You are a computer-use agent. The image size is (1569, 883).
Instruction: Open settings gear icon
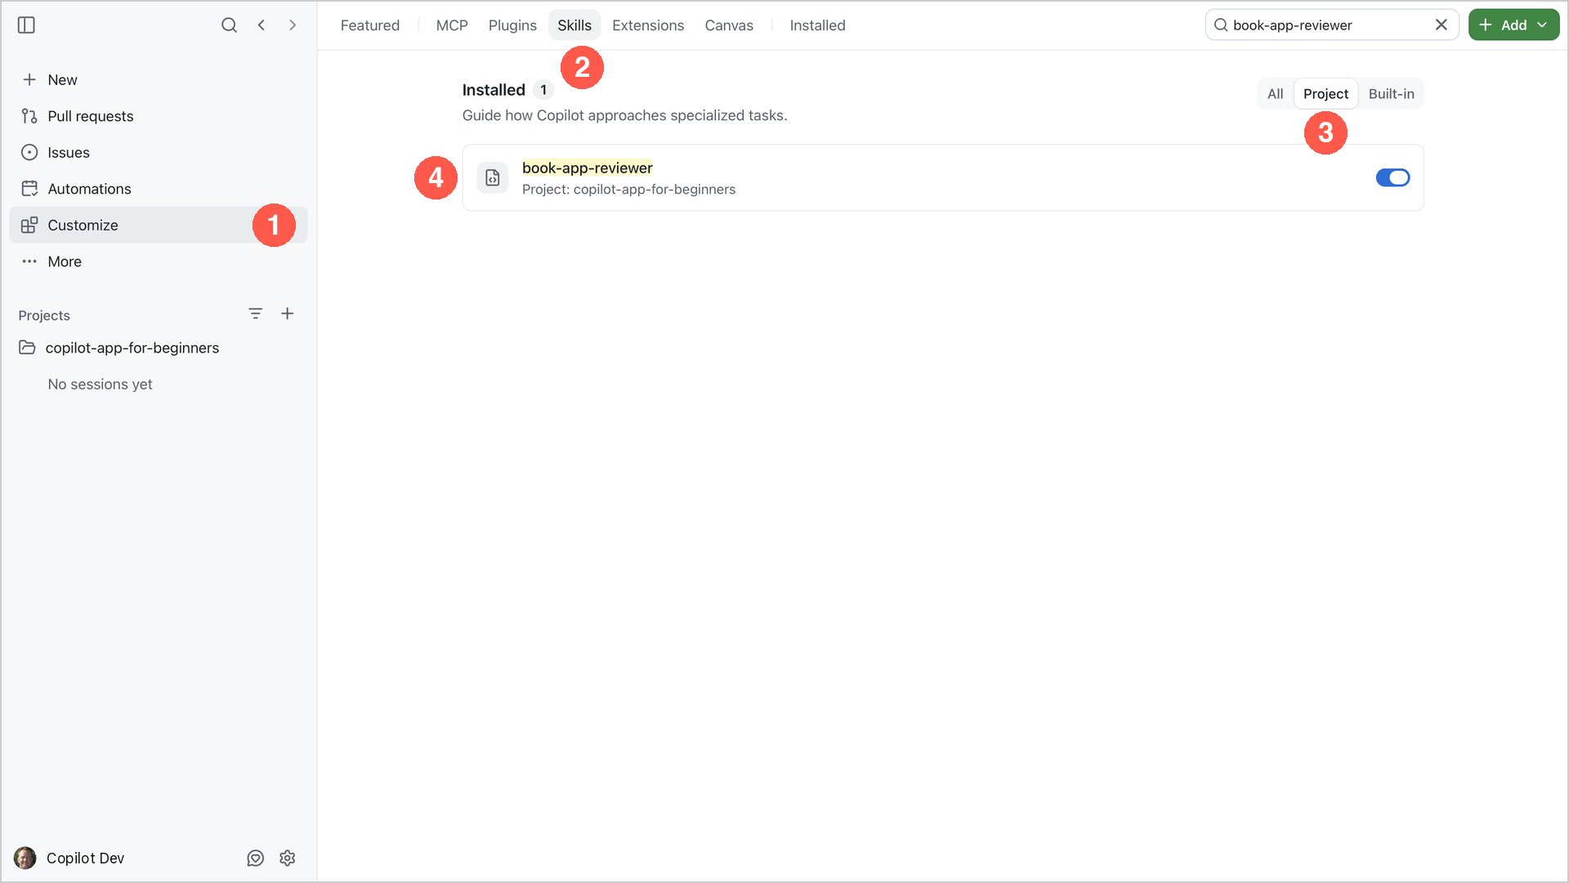[x=288, y=858]
